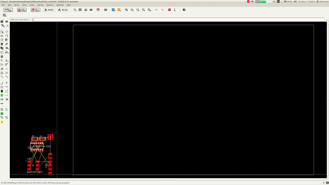Select the Route airwire tool
This screenshot has width=329, height=185.
point(2,77)
